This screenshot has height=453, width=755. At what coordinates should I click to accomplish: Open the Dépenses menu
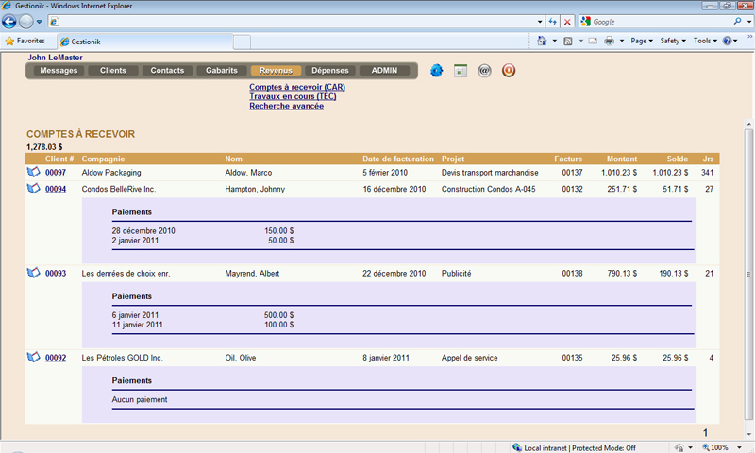click(329, 70)
